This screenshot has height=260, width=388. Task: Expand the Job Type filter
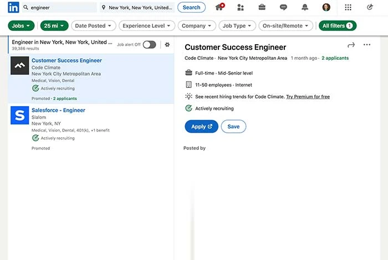pos(237,25)
